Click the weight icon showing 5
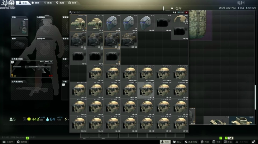Viewport: 258px width, 144px height. click(x=11, y=119)
